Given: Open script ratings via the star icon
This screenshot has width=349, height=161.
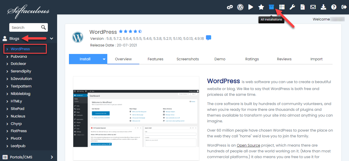Looking at the screenshot, I should click(x=261, y=7).
